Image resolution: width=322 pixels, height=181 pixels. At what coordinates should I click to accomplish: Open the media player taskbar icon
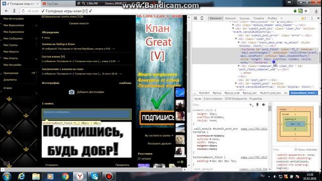pyautogui.click(x=50, y=176)
